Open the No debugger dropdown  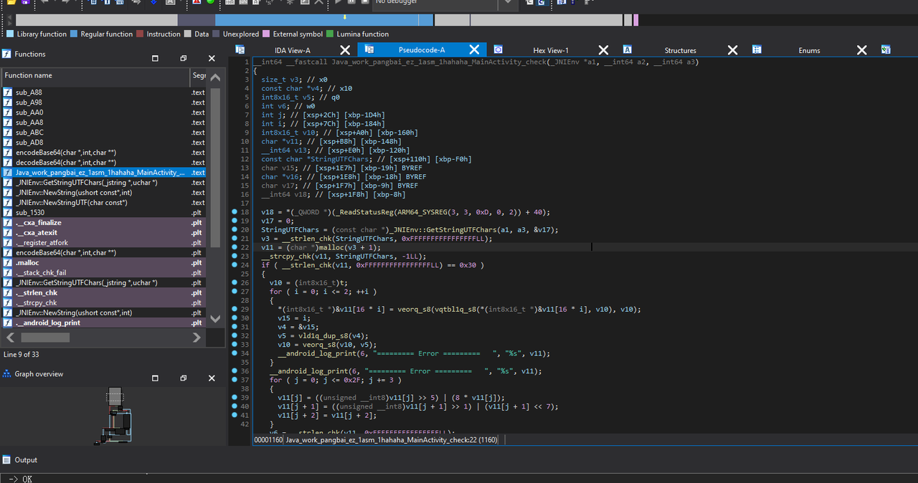[508, 3]
